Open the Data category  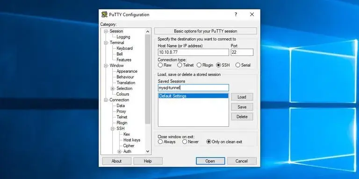point(121,105)
